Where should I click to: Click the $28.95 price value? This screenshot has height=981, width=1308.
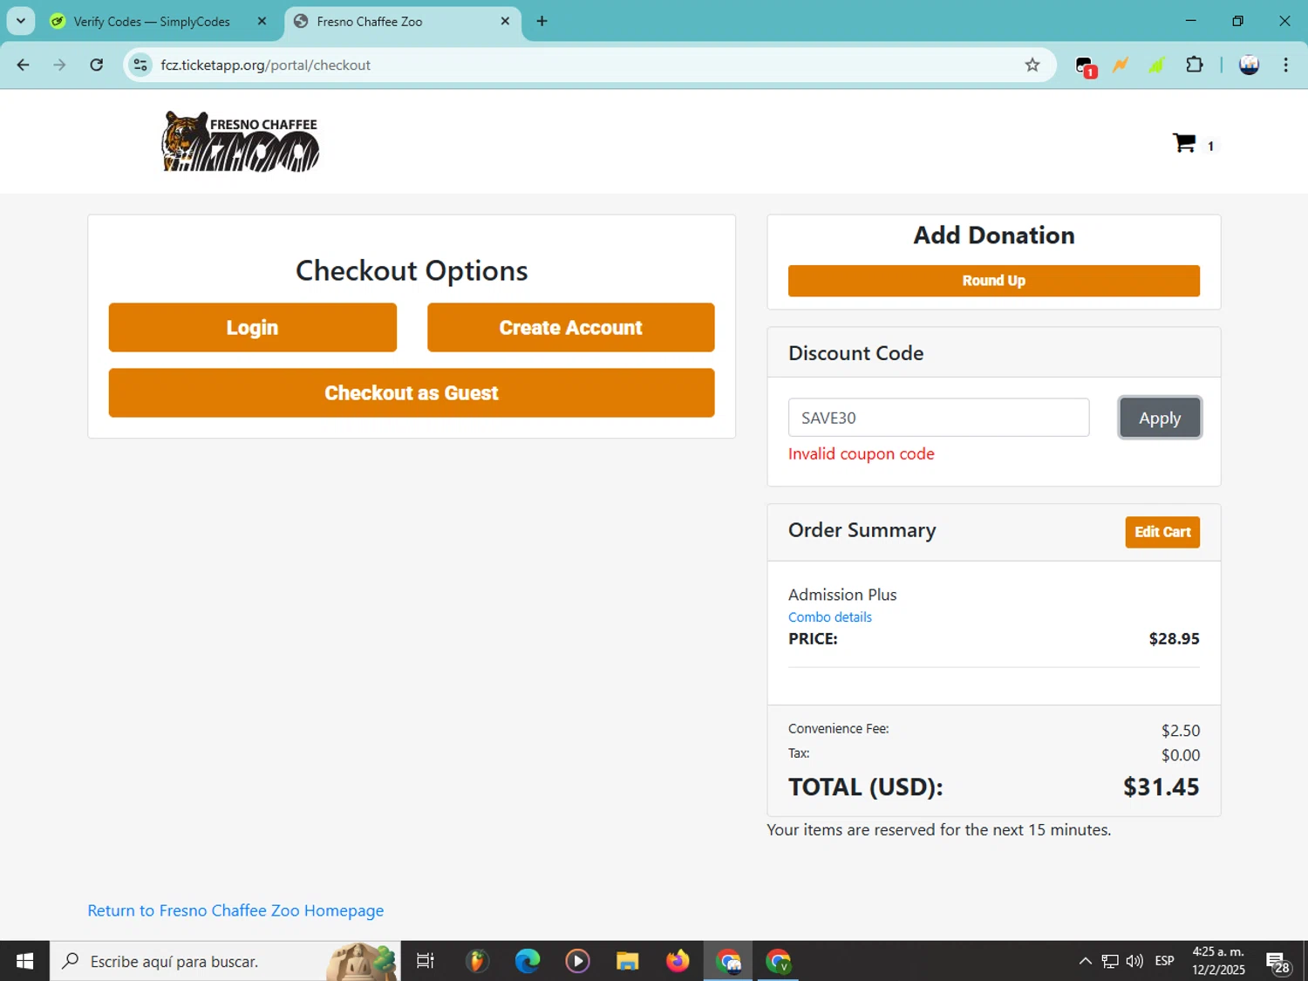coord(1174,638)
